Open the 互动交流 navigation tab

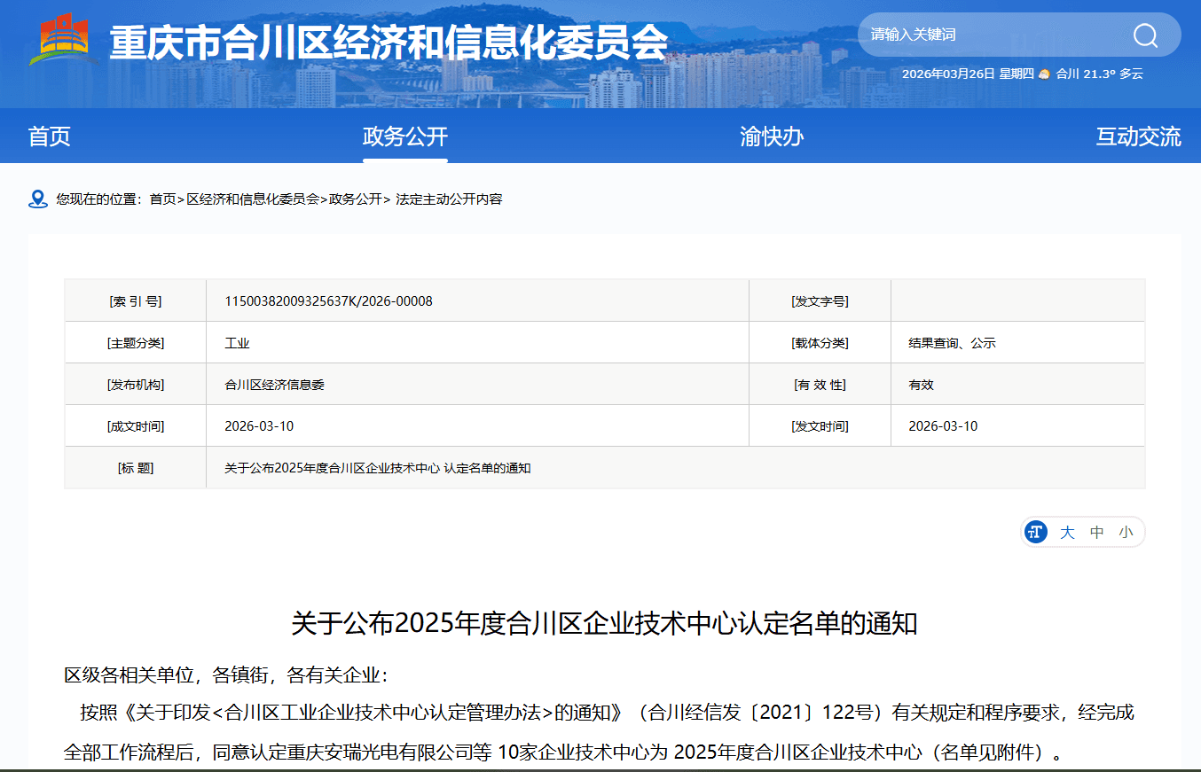pyautogui.click(x=1138, y=136)
